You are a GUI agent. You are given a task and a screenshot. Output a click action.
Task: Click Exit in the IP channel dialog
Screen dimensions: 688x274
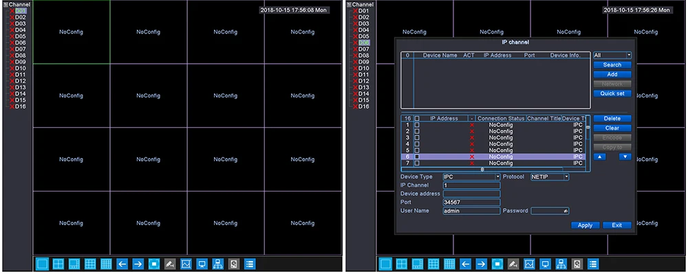(617, 225)
